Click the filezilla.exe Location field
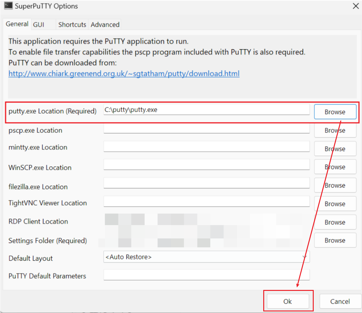The height and width of the screenshot is (313, 362). pos(207,183)
